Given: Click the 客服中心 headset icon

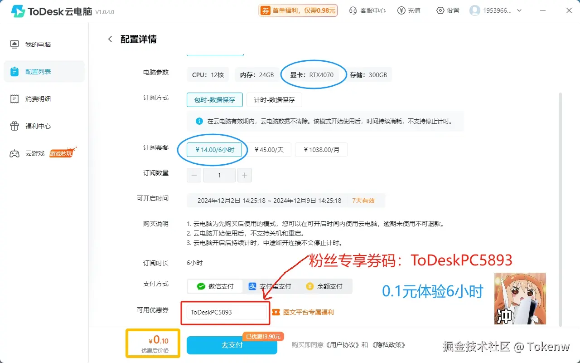Looking at the screenshot, I should tap(353, 10).
